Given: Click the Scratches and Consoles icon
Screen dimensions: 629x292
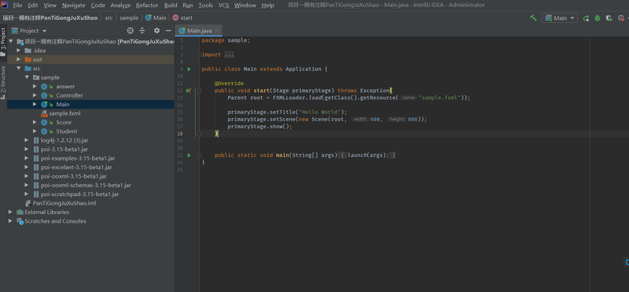Looking at the screenshot, I should point(20,221).
